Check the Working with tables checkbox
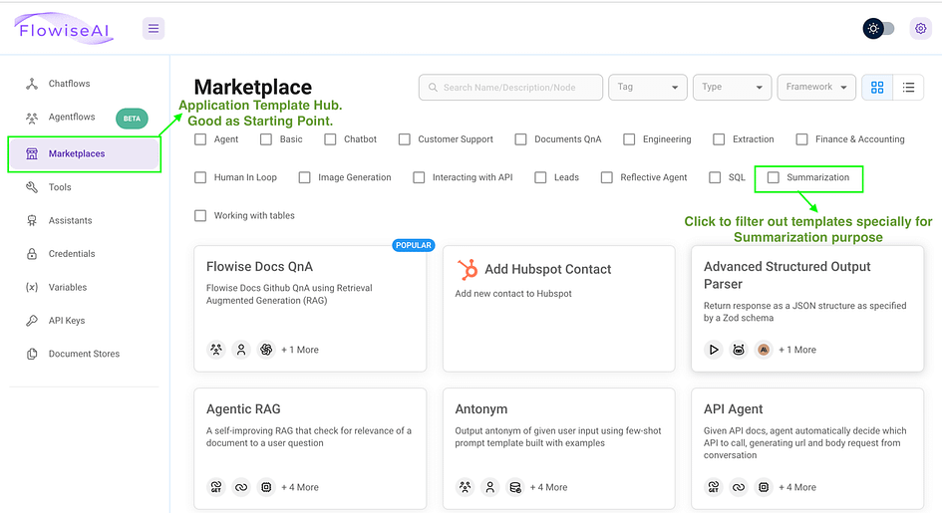Screen dimensions: 942x513 [x=200, y=215]
